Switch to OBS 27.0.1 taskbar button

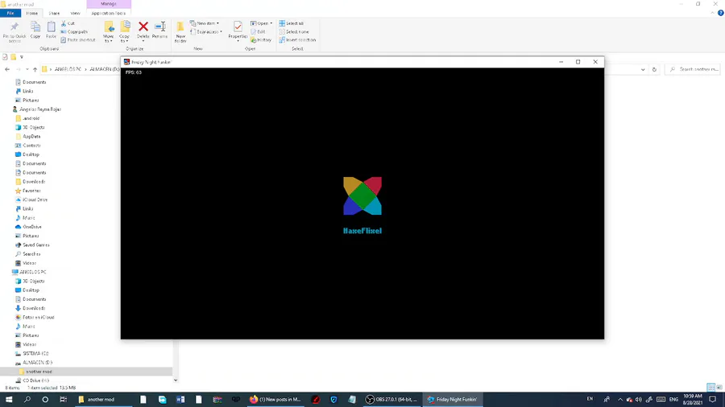pyautogui.click(x=391, y=400)
